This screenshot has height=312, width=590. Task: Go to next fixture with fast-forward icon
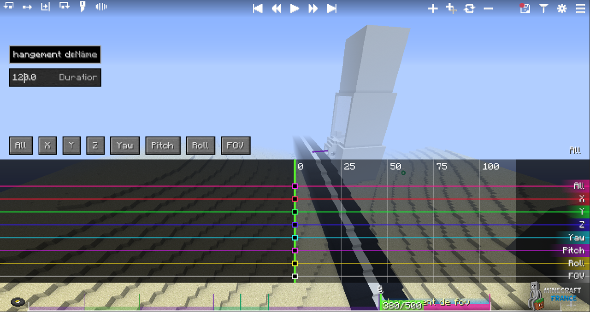313,8
